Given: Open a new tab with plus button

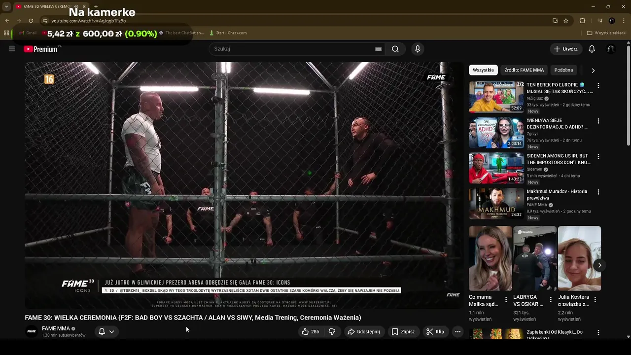Looking at the screenshot, I should click(96, 6).
